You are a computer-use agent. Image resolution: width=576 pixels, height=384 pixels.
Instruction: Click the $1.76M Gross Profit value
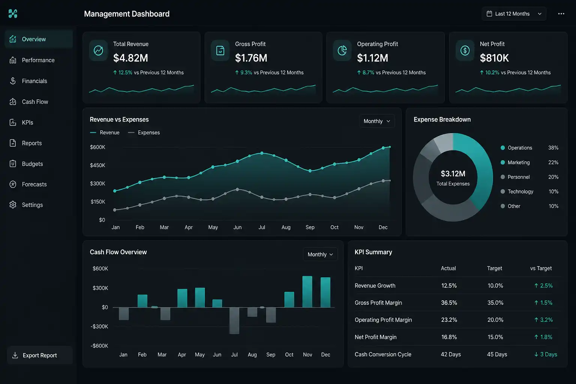click(x=251, y=58)
